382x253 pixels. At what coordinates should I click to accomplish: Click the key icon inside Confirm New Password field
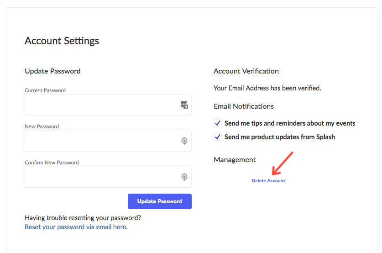184,177
